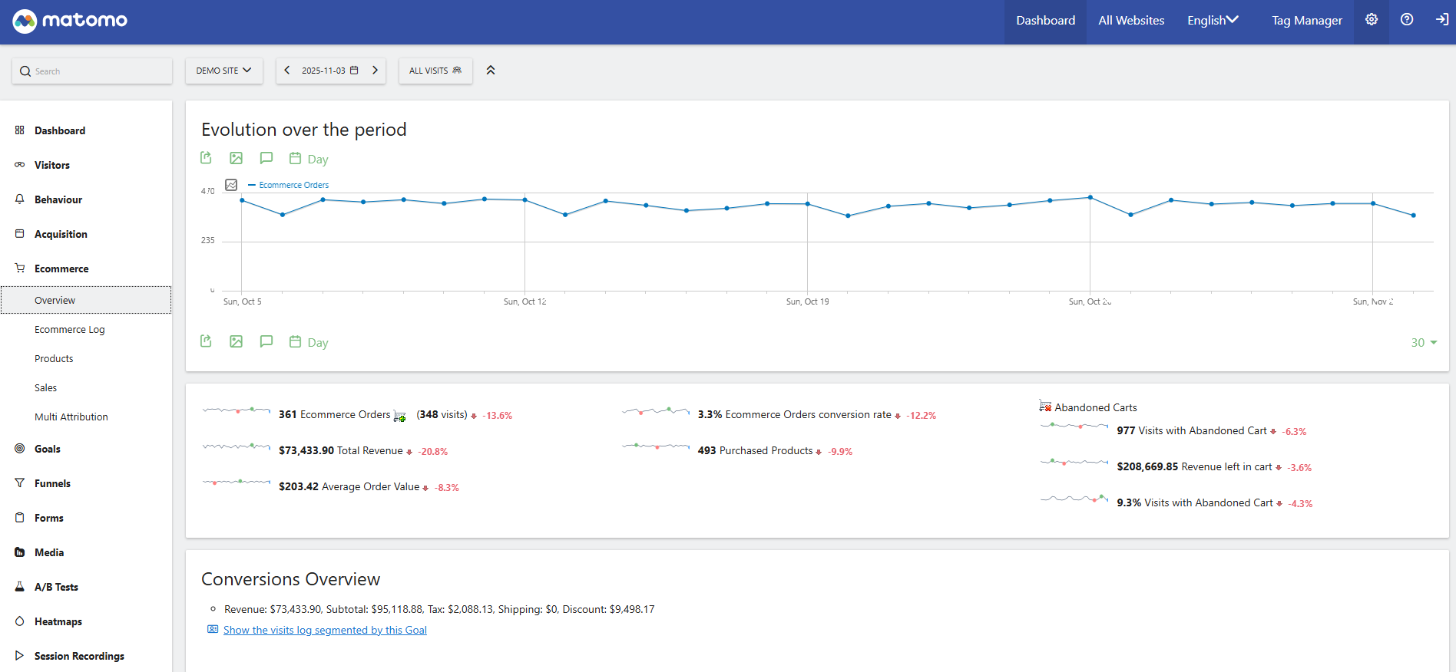Click the export icon above the evolution graph

point(206,158)
